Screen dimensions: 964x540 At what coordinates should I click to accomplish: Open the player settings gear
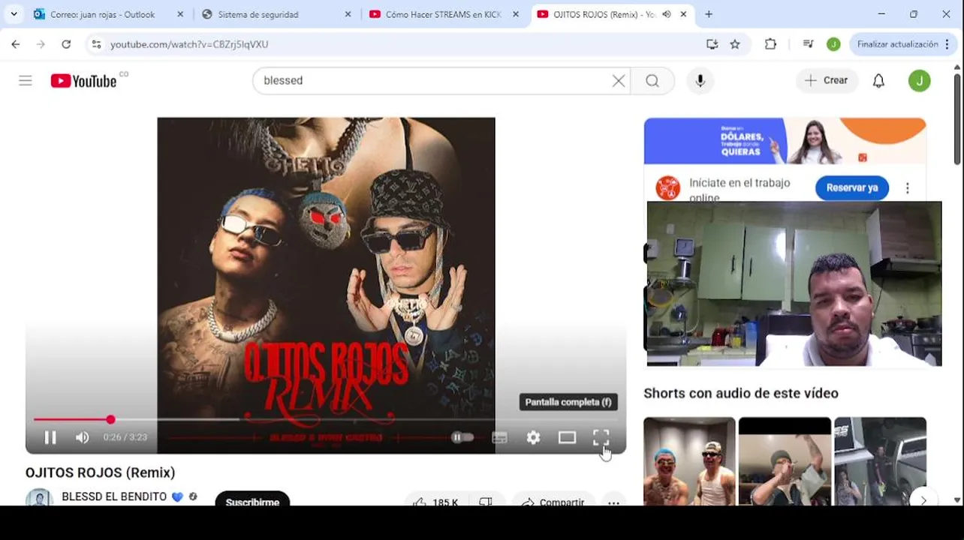[x=533, y=437]
